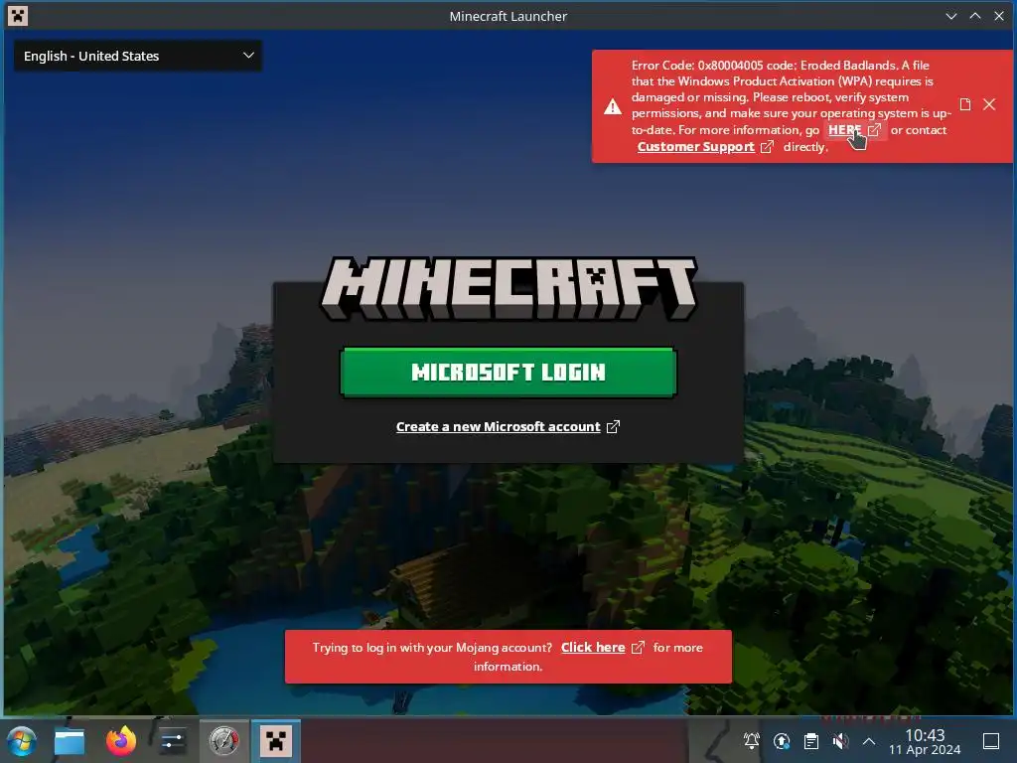Click the muted volume icon in system tray
The width and height of the screenshot is (1017, 763).
point(840,741)
